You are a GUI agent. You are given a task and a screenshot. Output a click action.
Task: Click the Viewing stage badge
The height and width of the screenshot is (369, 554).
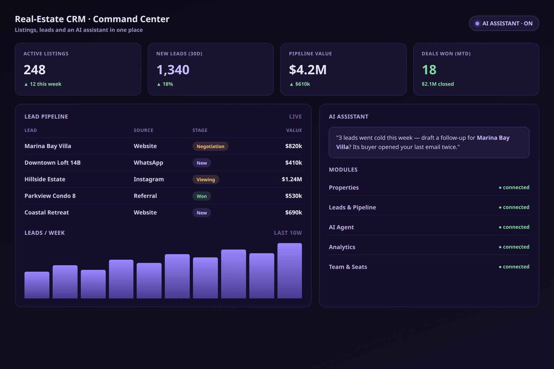click(x=206, y=179)
